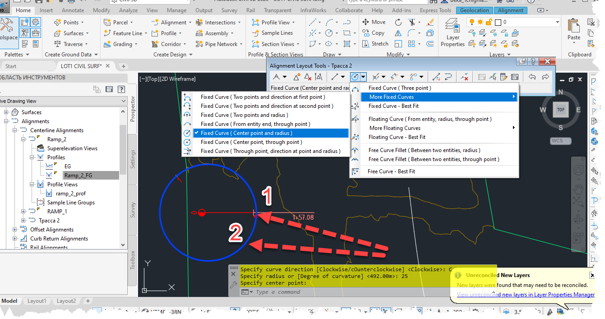Toggle the Geolocation ribbon highlight
The image size is (605, 319).
(x=474, y=10)
